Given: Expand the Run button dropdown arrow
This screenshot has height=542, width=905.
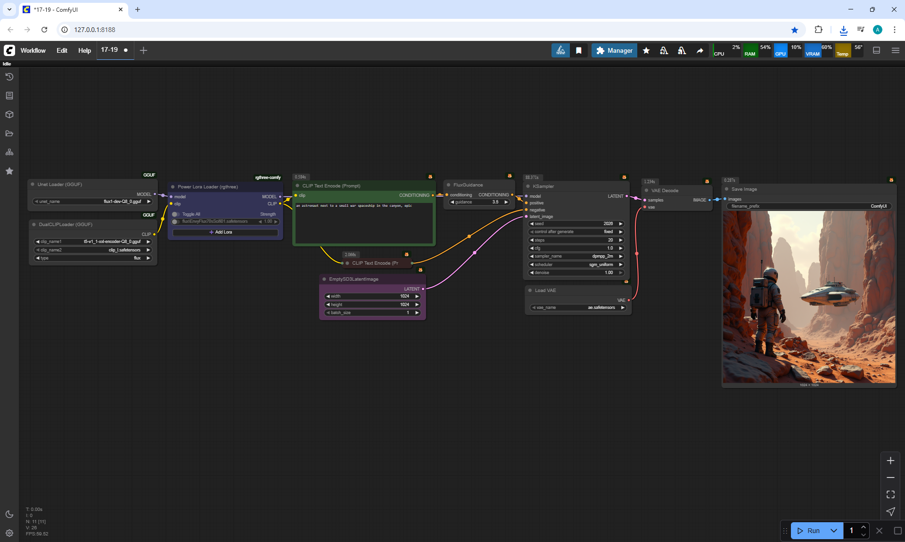Looking at the screenshot, I should 834,531.
